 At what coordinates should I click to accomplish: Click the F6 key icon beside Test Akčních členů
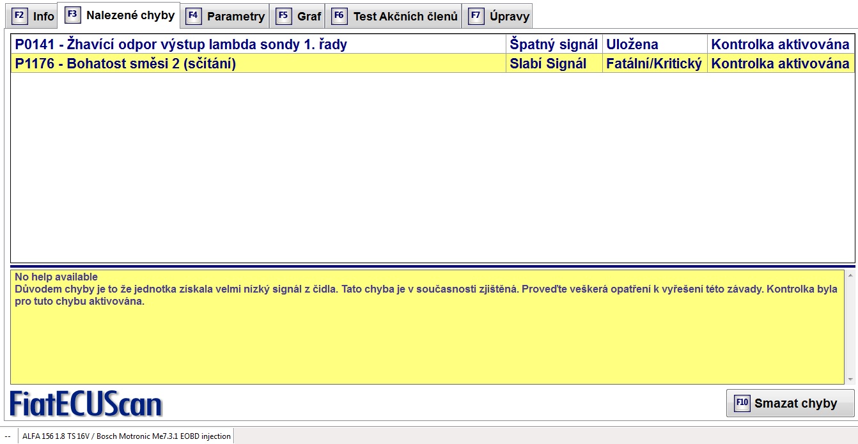[339, 16]
